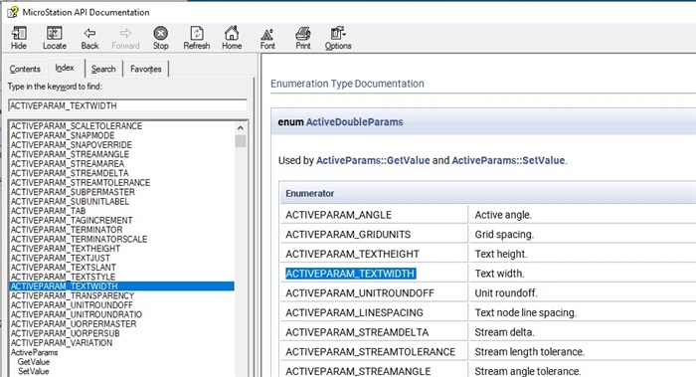Click the Forward toolbar arrow
The height and width of the screenshot is (377, 696).
tap(125, 37)
